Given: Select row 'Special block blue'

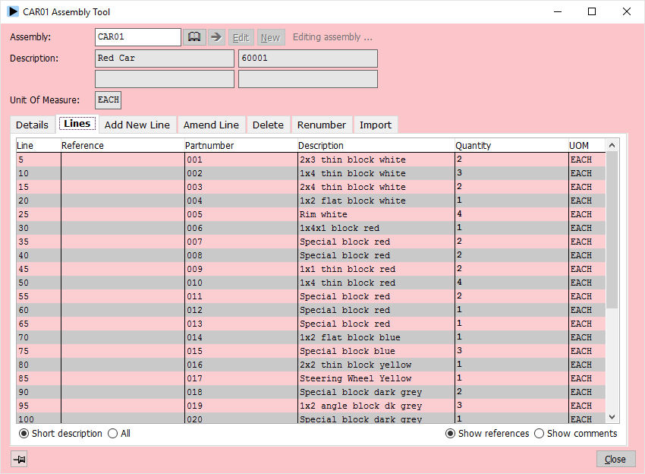Looking at the screenshot, I should tap(311, 351).
